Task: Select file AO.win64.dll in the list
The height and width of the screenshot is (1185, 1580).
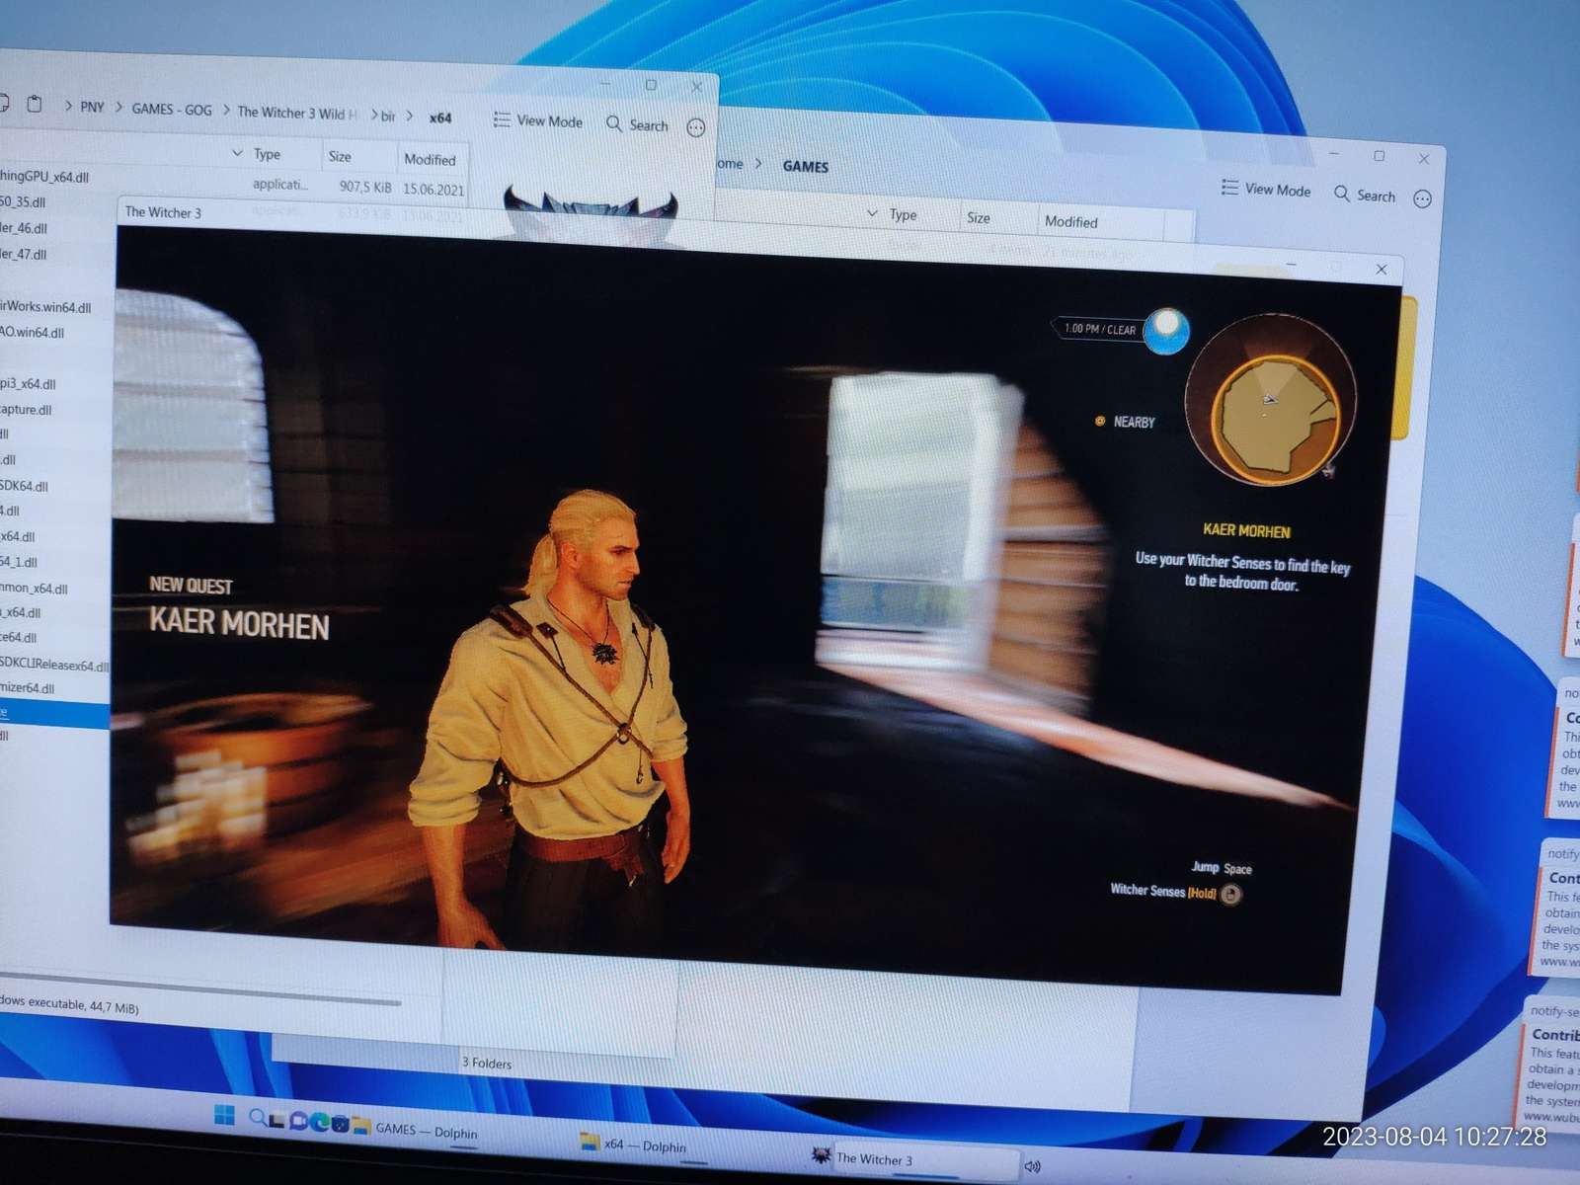Action: pyautogui.click(x=32, y=332)
